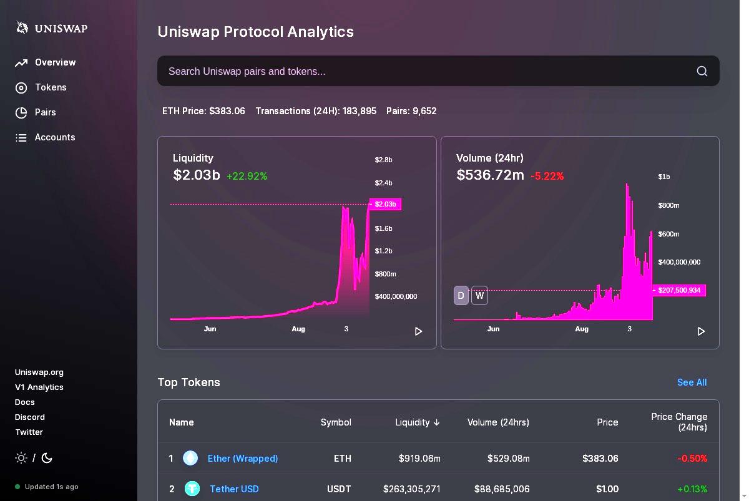The height and width of the screenshot is (501, 749).
Task: Switch to light theme with sun icon
Action: [21, 458]
